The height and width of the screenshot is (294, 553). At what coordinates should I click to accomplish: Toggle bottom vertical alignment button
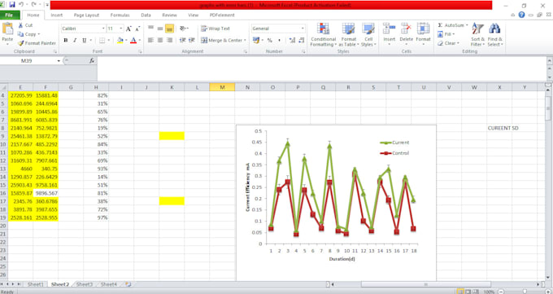pos(170,29)
